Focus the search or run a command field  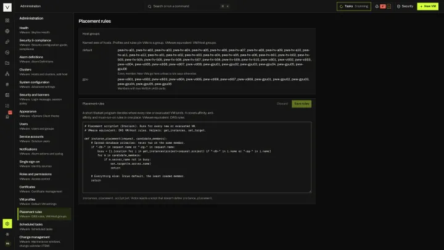click(188, 6)
